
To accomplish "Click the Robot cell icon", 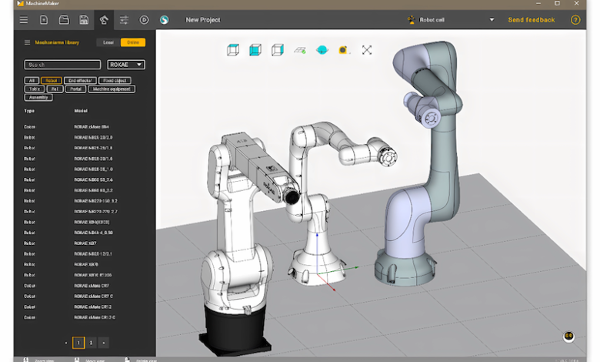I will (x=412, y=20).
